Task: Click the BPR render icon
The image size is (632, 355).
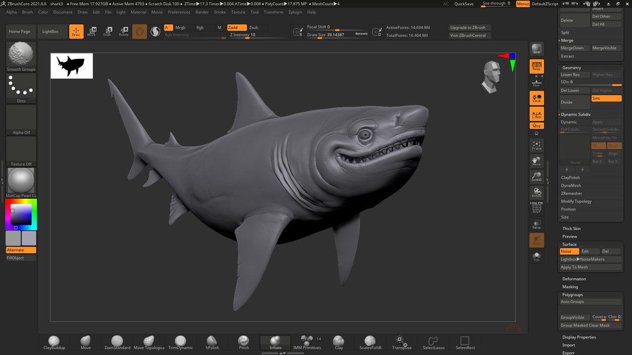Action: point(536,49)
